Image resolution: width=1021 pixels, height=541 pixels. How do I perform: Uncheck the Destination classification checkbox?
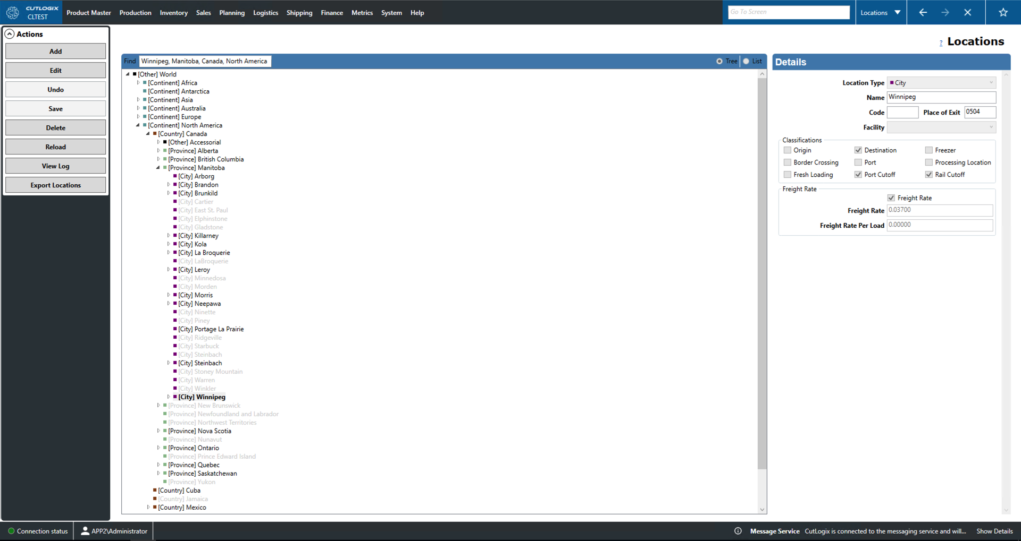[858, 150]
